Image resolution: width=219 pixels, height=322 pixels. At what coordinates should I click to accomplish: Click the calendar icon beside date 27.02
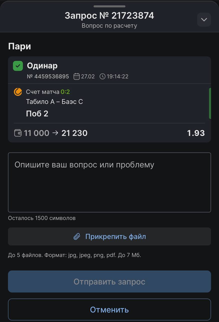coord(76,76)
